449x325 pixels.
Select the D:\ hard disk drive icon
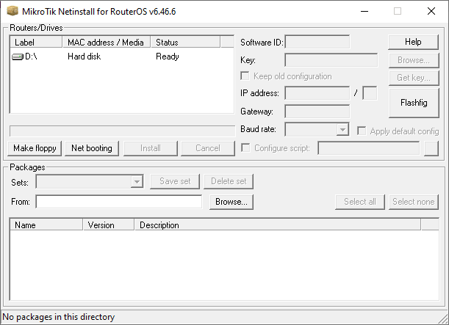[x=17, y=57]
